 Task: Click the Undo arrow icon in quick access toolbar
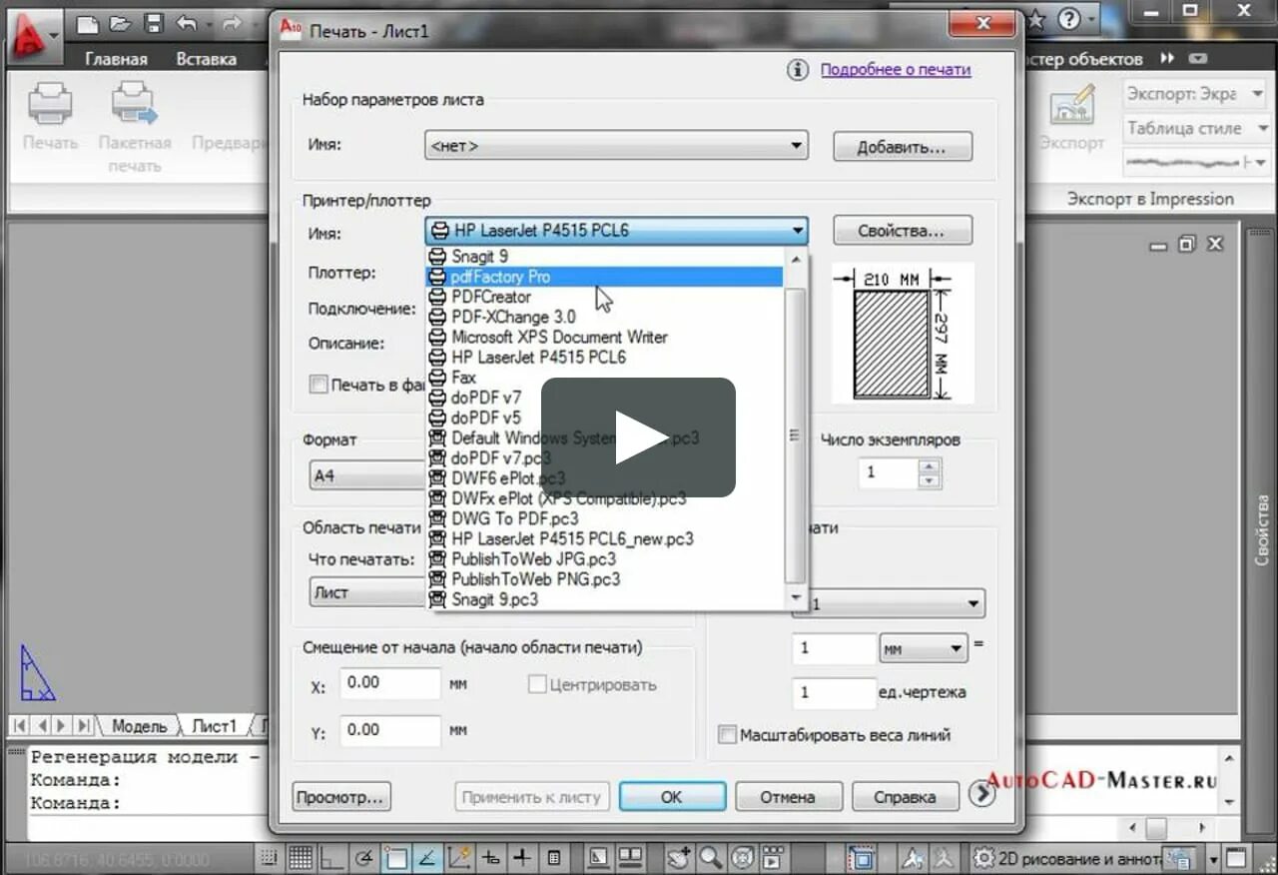[x=187, y=23]
